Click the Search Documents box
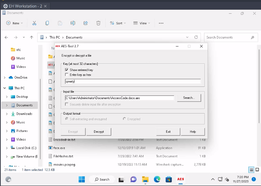This screenshot has width=261, height=186. 227,37
